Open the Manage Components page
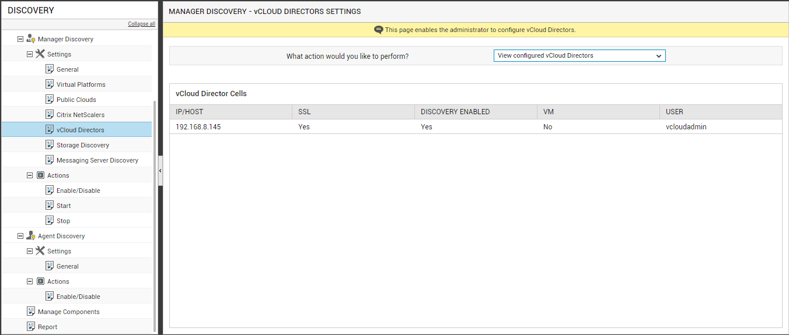 69,312
